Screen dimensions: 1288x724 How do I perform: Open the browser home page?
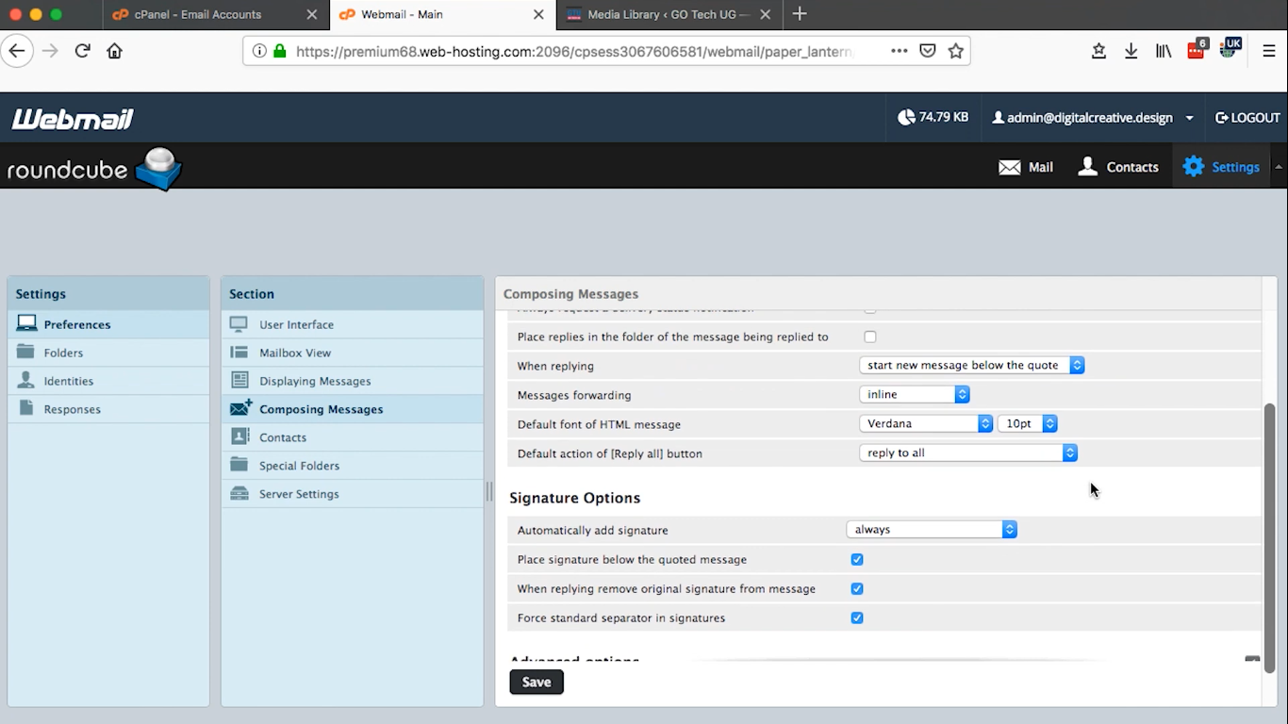[x=115, y=51]
